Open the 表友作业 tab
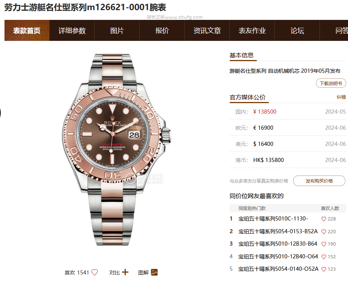 tap(252, 30)
